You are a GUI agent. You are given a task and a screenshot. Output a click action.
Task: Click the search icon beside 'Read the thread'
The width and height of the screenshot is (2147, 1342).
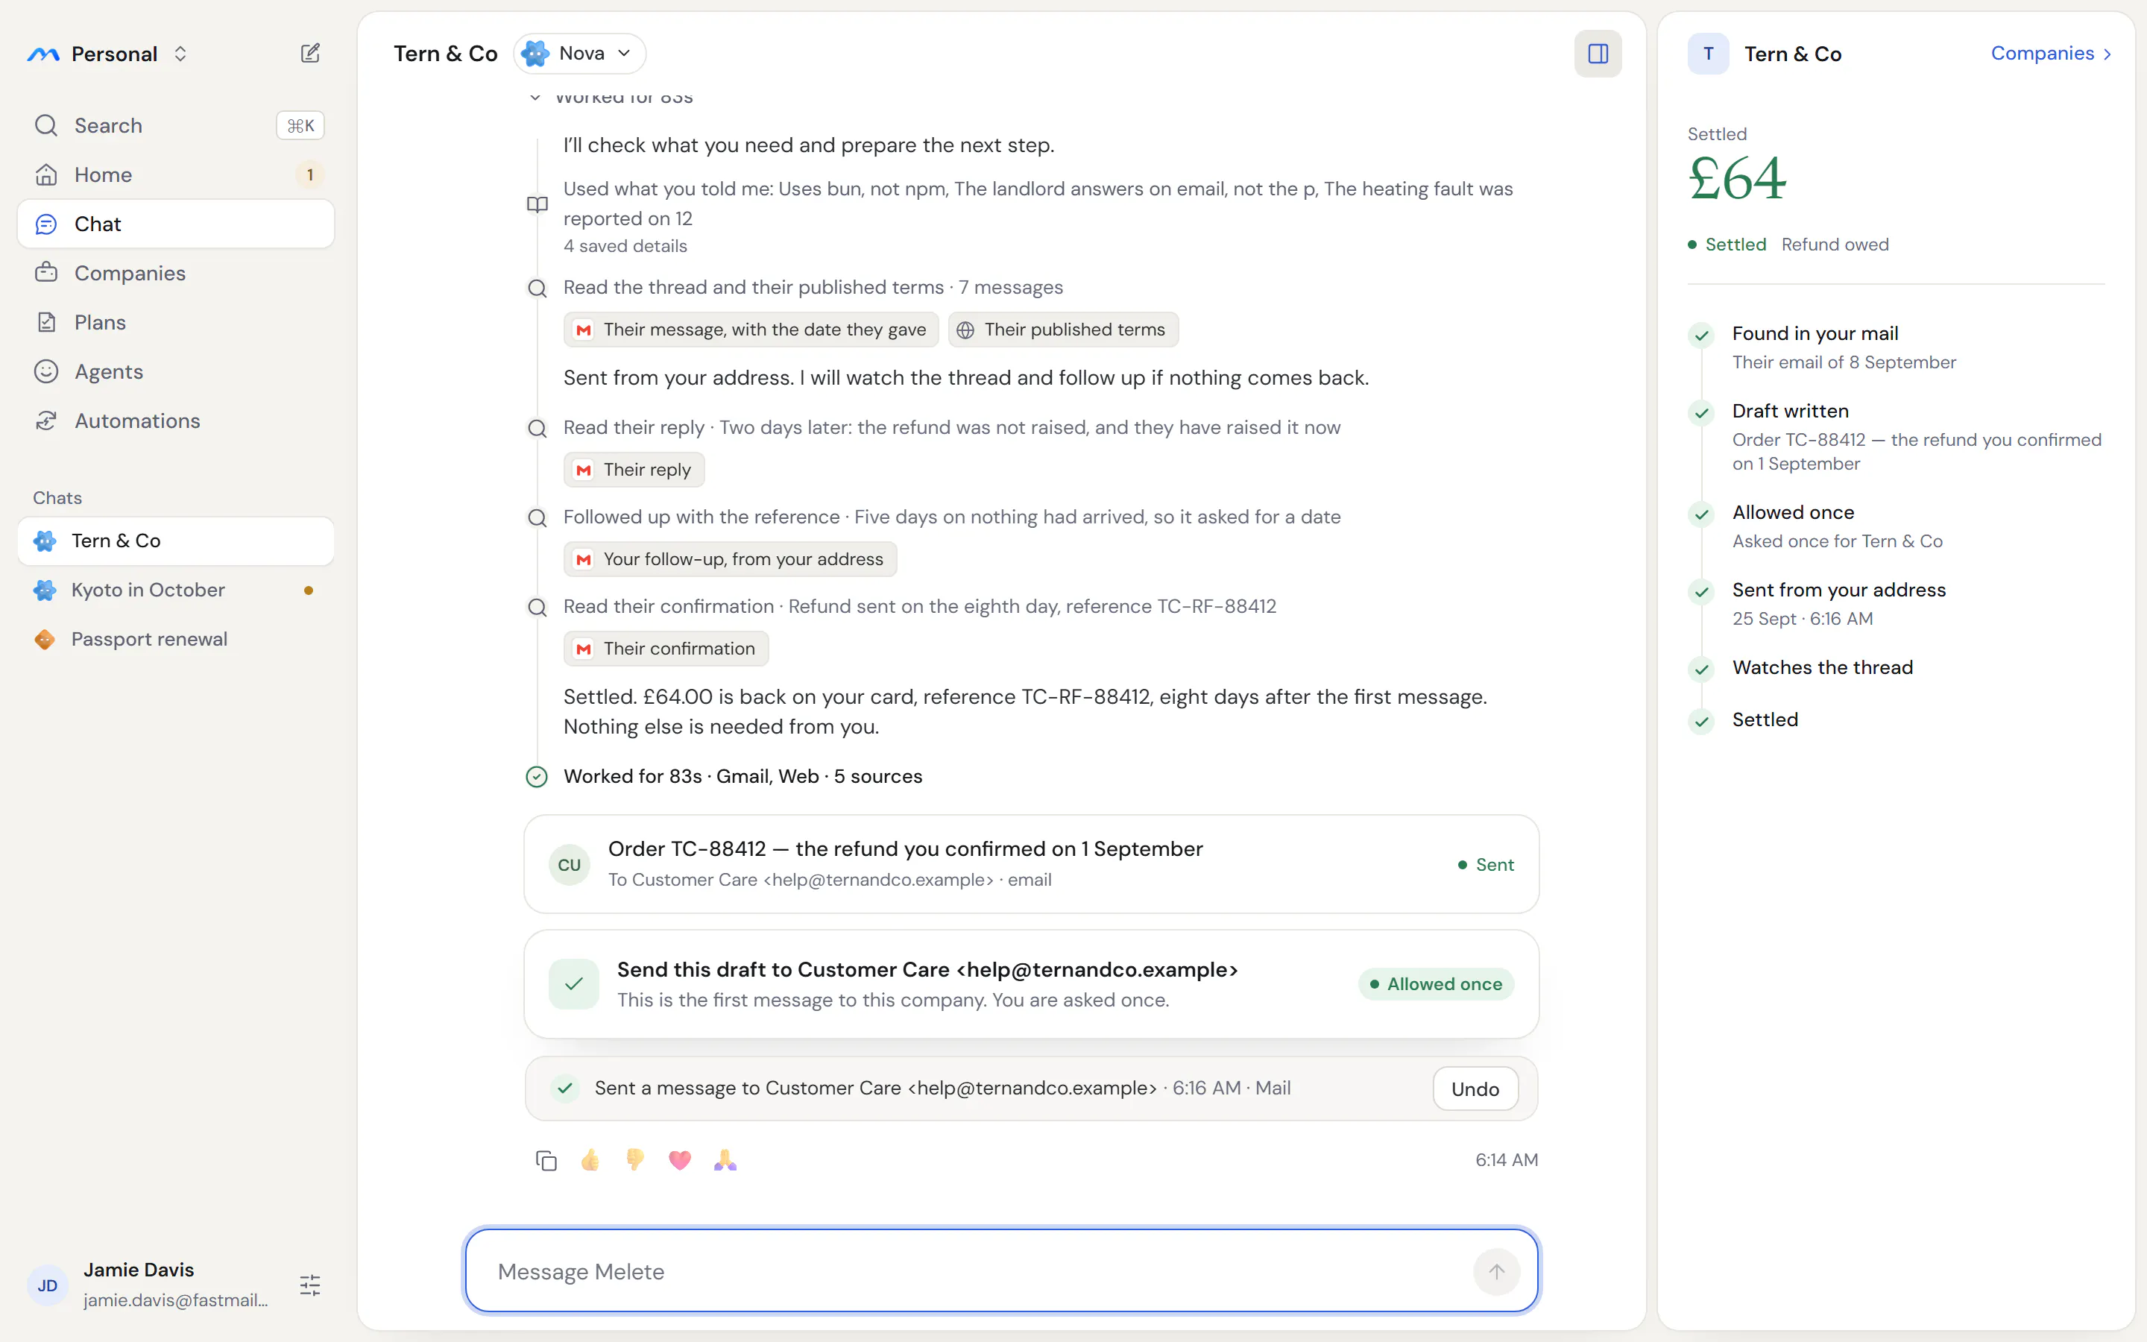click(537, 289)
